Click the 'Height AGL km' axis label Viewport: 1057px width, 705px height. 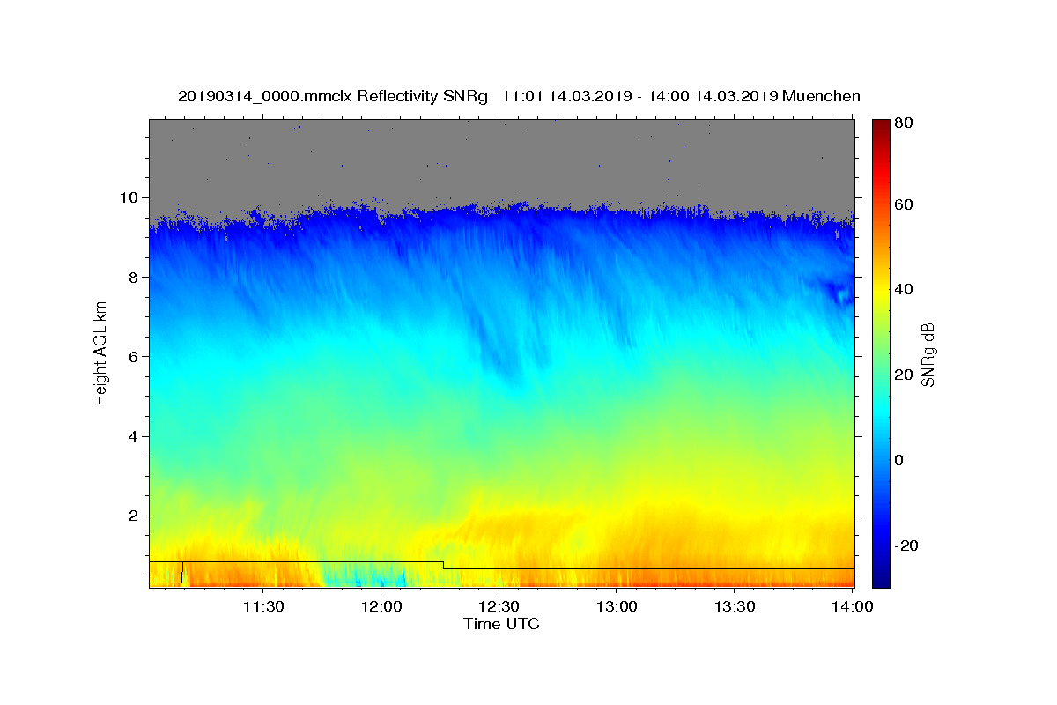100,353
